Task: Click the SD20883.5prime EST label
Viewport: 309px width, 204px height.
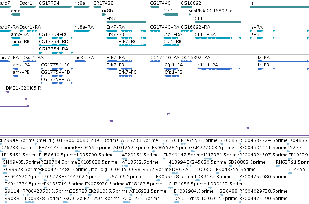Action: click(x=247, y=162)
